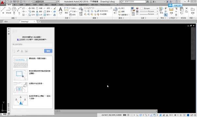This screenshot has height=117, width=197.
Task: Toggle clean screen mode in status bar
Action: coord(192,115)
